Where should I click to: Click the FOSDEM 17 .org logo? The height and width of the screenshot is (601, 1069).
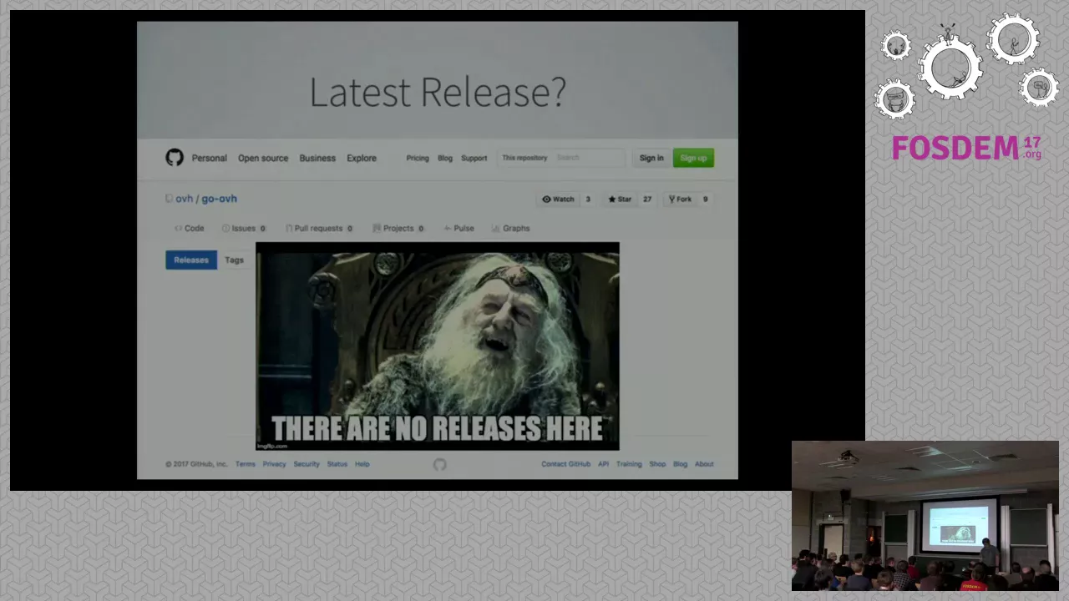point(966,148)
